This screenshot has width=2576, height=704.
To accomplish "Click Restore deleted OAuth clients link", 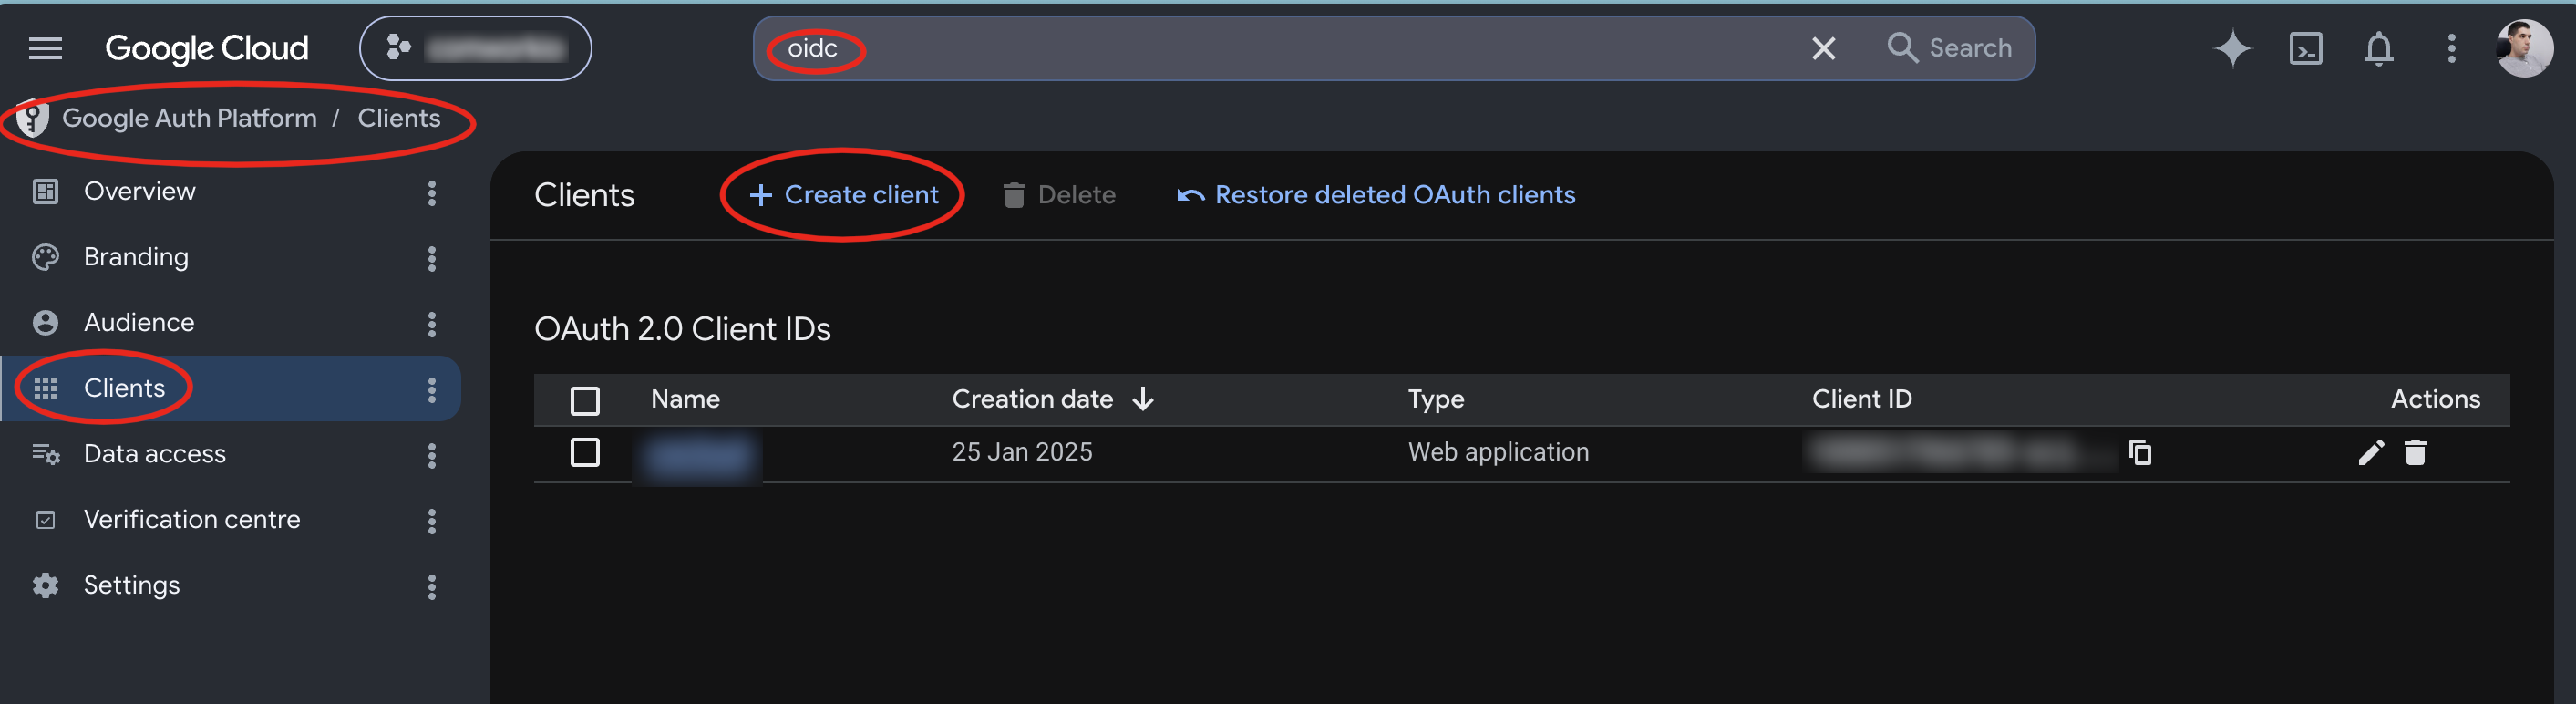I will point(1375,195).
